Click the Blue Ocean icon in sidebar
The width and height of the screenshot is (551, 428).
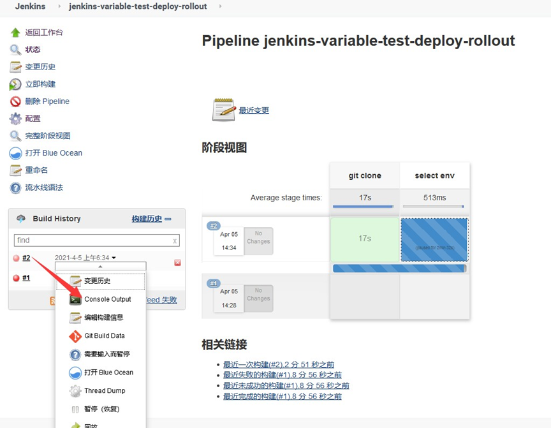15,153
